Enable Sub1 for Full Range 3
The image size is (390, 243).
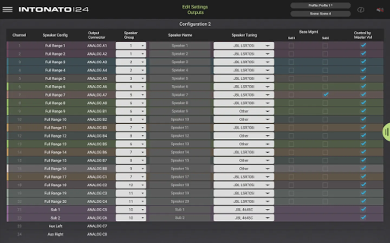[291, 62]
